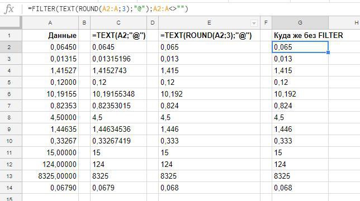Select cell 0,01315 in column A
This screenshot has width=360, height=201.
(50, 59)
